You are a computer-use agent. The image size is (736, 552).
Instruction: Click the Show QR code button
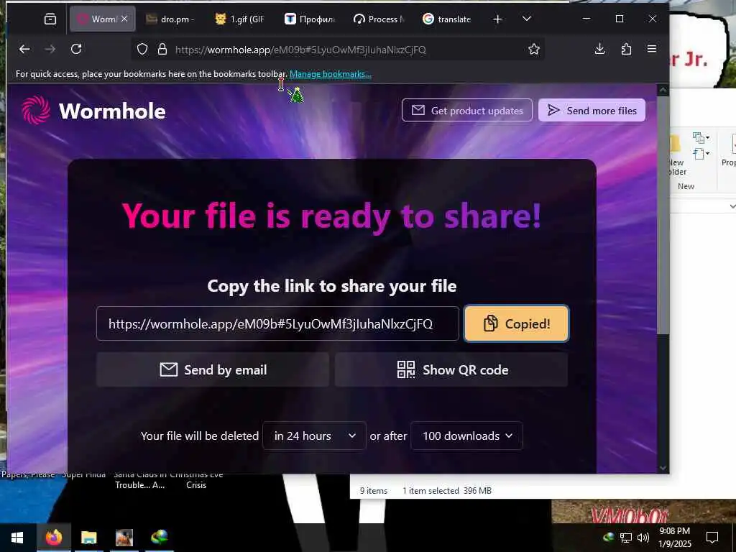coord(451,370)
